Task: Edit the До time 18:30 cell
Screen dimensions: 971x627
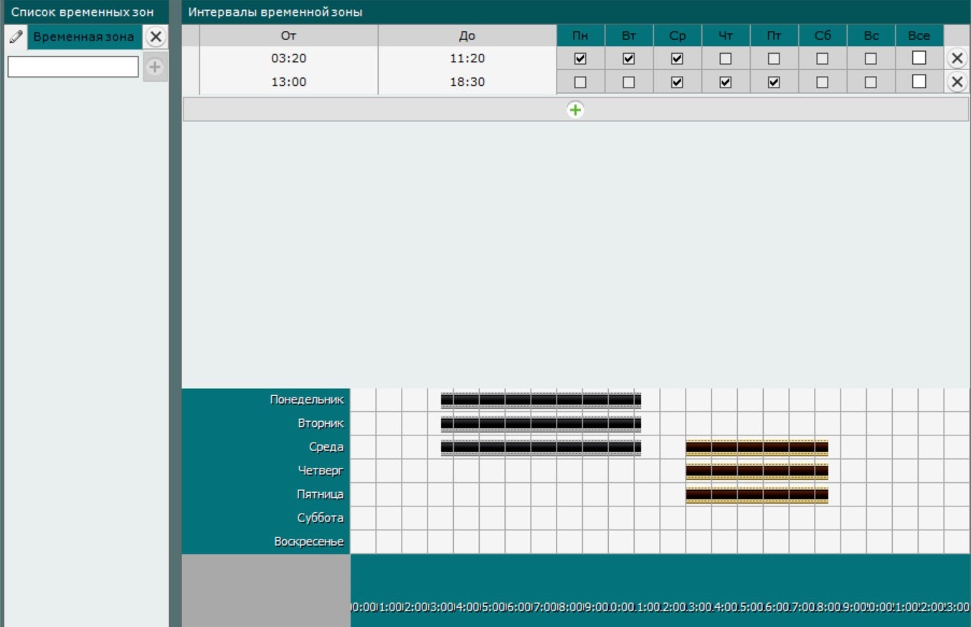Action: point(467,82)
